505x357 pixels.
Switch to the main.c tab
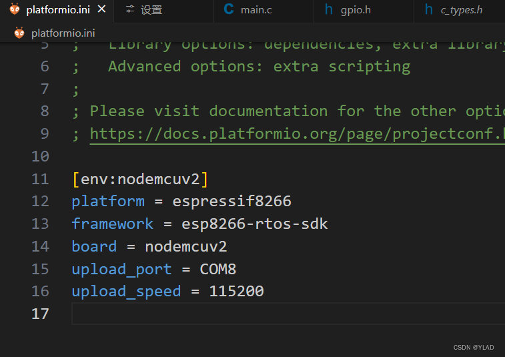tap(264, 10)
